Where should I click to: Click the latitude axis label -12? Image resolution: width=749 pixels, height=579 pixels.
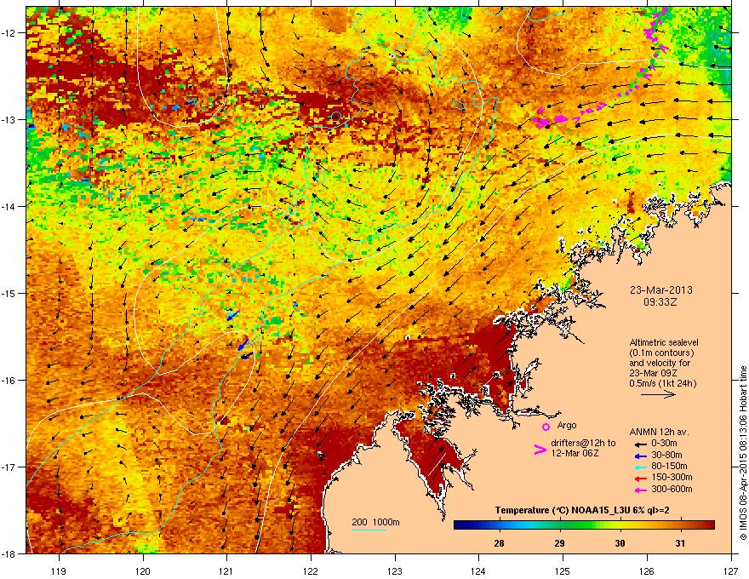pyautogui.click(x=9, y=33)
